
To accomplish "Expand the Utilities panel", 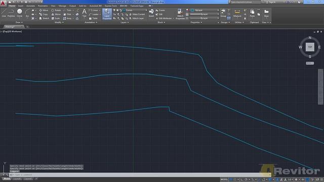I will point(239,22).
